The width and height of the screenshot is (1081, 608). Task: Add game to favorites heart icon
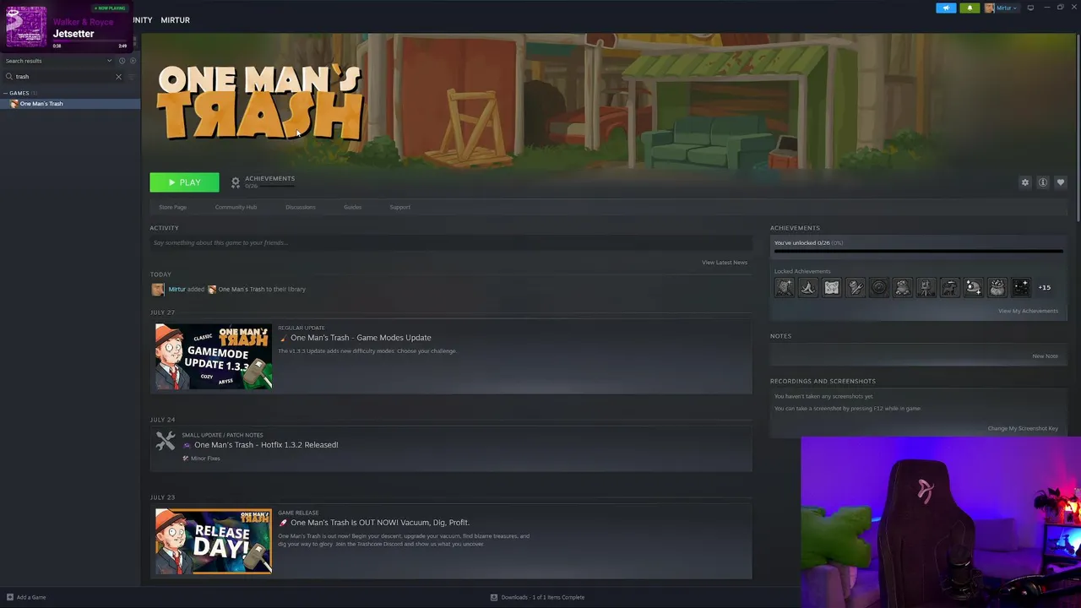click(1061, 182)
